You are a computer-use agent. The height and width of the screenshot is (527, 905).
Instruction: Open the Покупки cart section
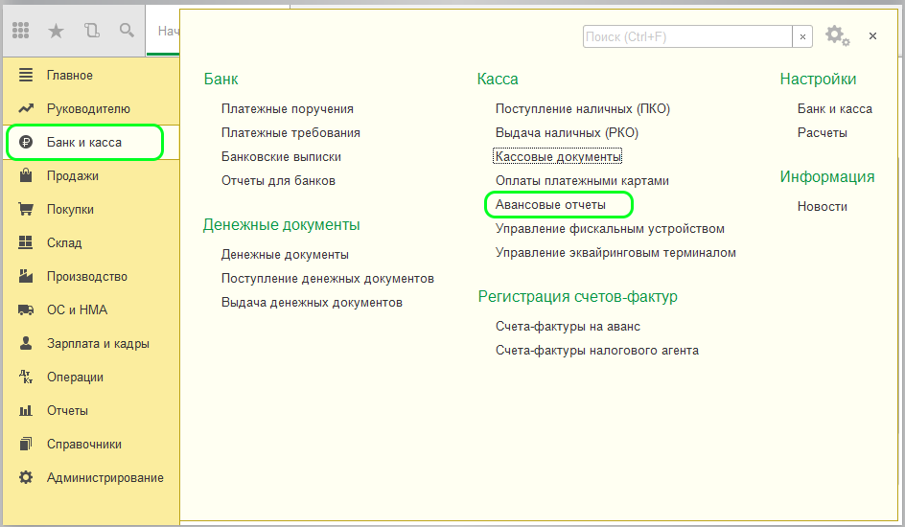[x=70, y=210]
